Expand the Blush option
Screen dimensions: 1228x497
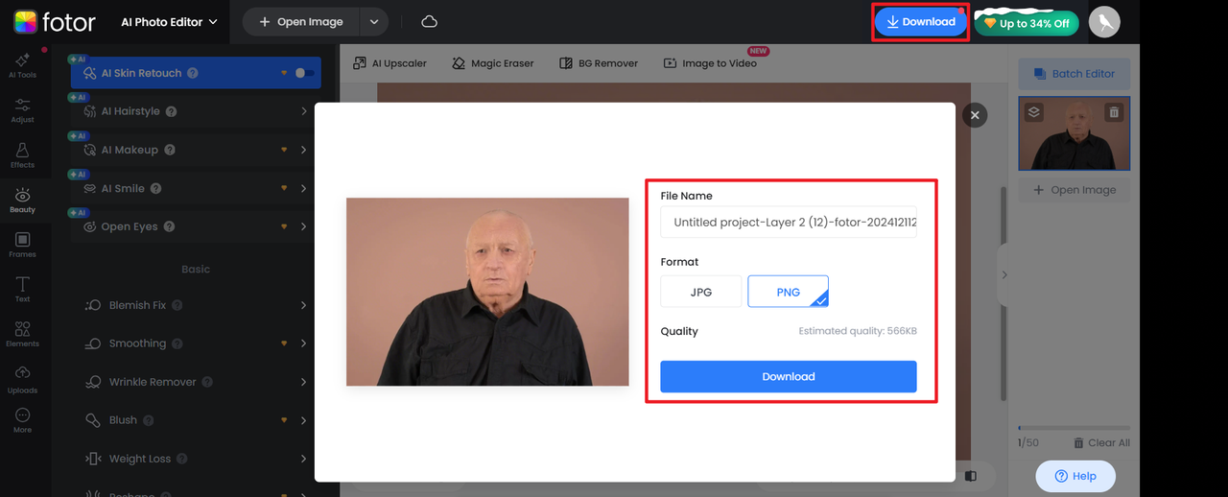pyautogui.click(x=303, y=420)
